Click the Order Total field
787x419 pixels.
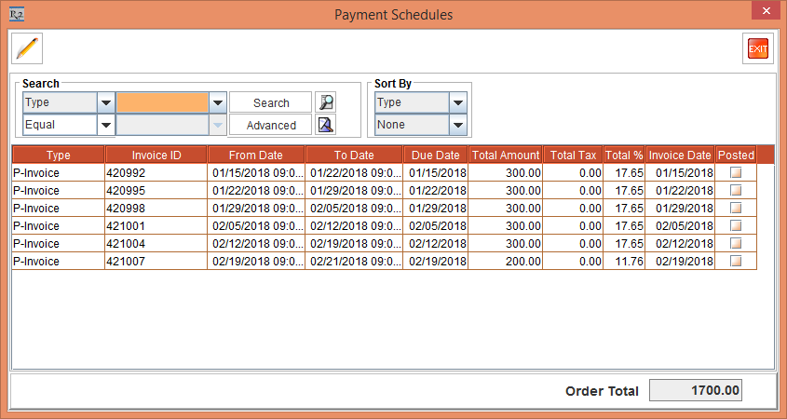pos(695,391)
